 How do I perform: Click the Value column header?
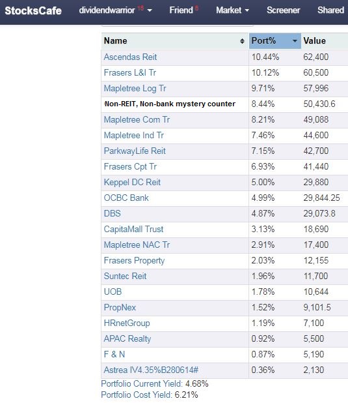tap(314, 41)
